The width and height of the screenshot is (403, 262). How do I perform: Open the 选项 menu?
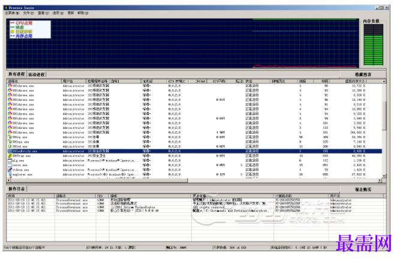(58, 13)
